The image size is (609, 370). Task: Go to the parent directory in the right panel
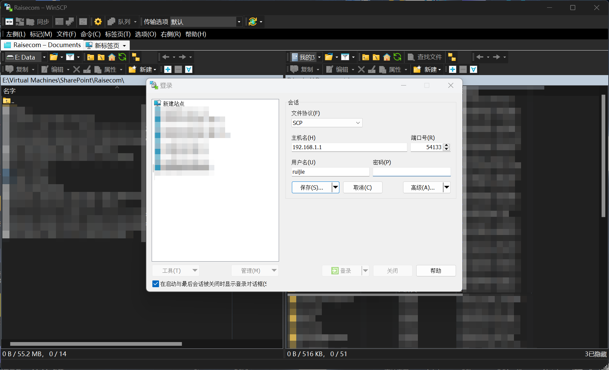[x=366, y=57]
